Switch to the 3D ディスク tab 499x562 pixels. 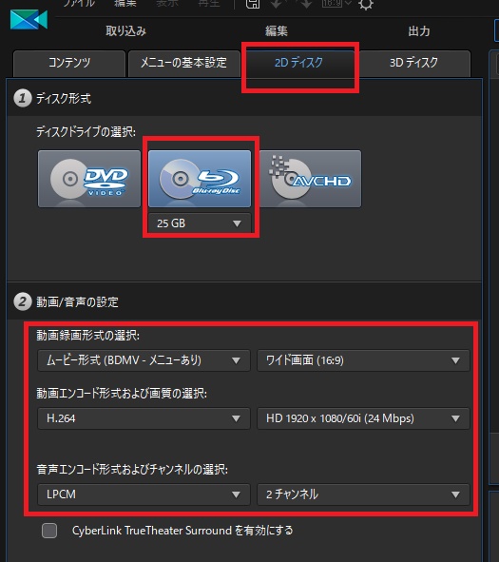click(x=413, y=63)
